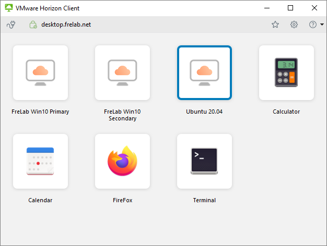The height and width of the screenshot is (246, 327).
Task: Click the "Calculator" text label
Action: 286,112
